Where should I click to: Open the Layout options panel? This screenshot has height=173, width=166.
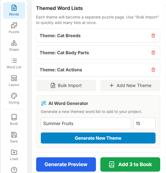(x=14, y=81)
